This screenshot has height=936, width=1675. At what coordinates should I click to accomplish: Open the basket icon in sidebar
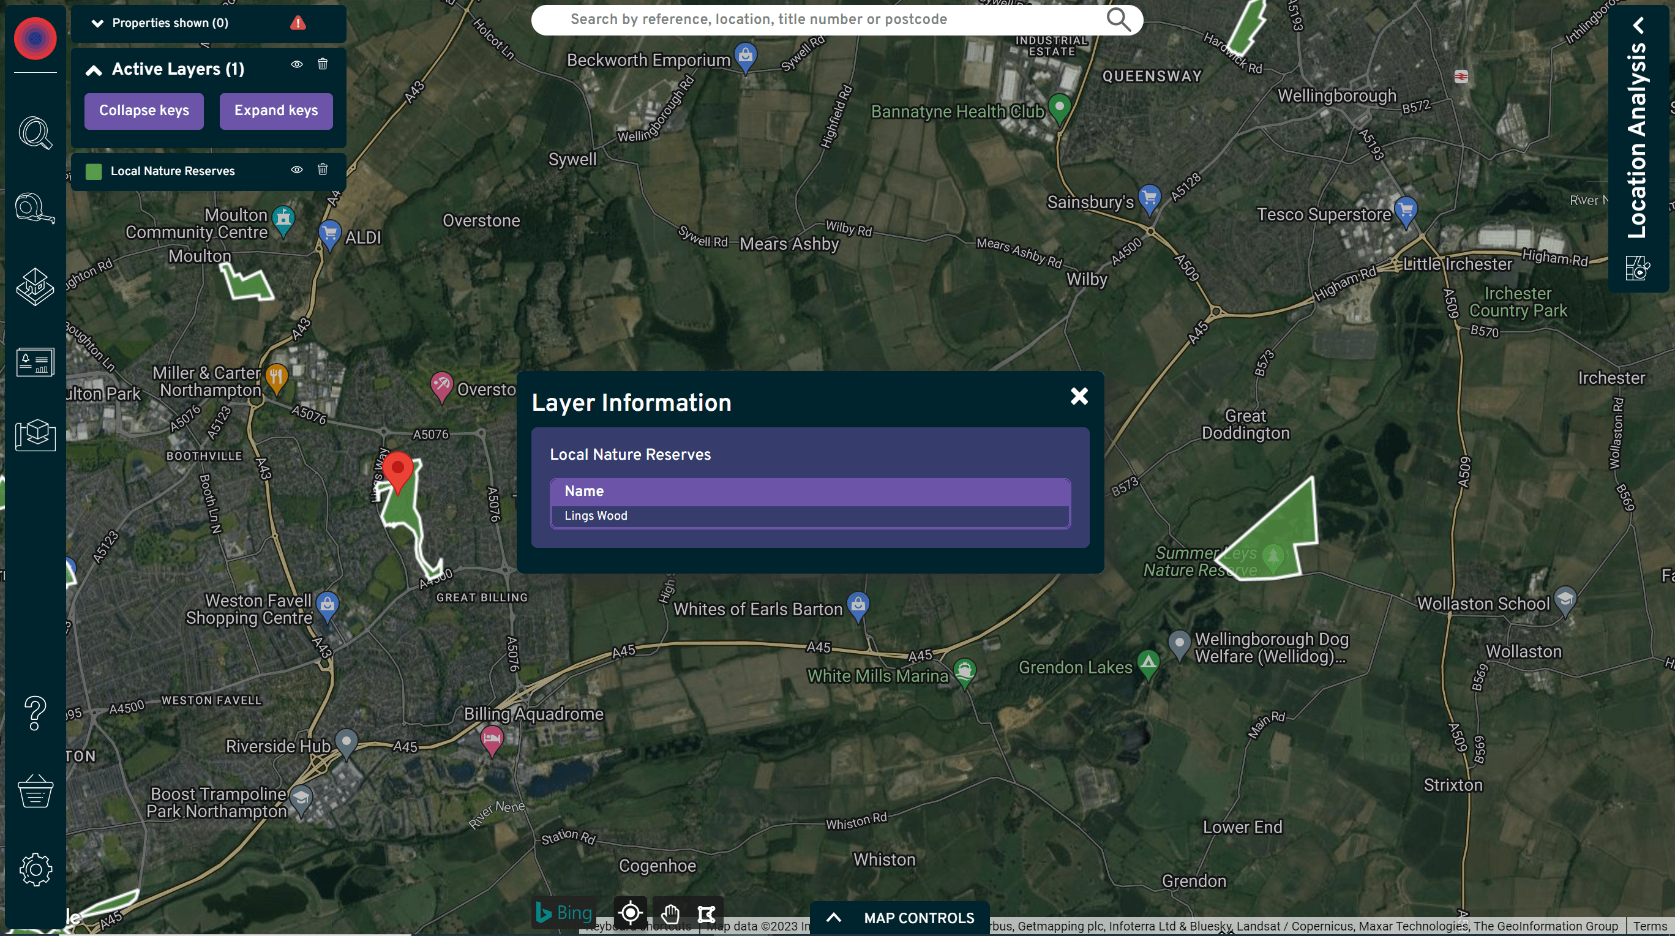click(35, 790)
